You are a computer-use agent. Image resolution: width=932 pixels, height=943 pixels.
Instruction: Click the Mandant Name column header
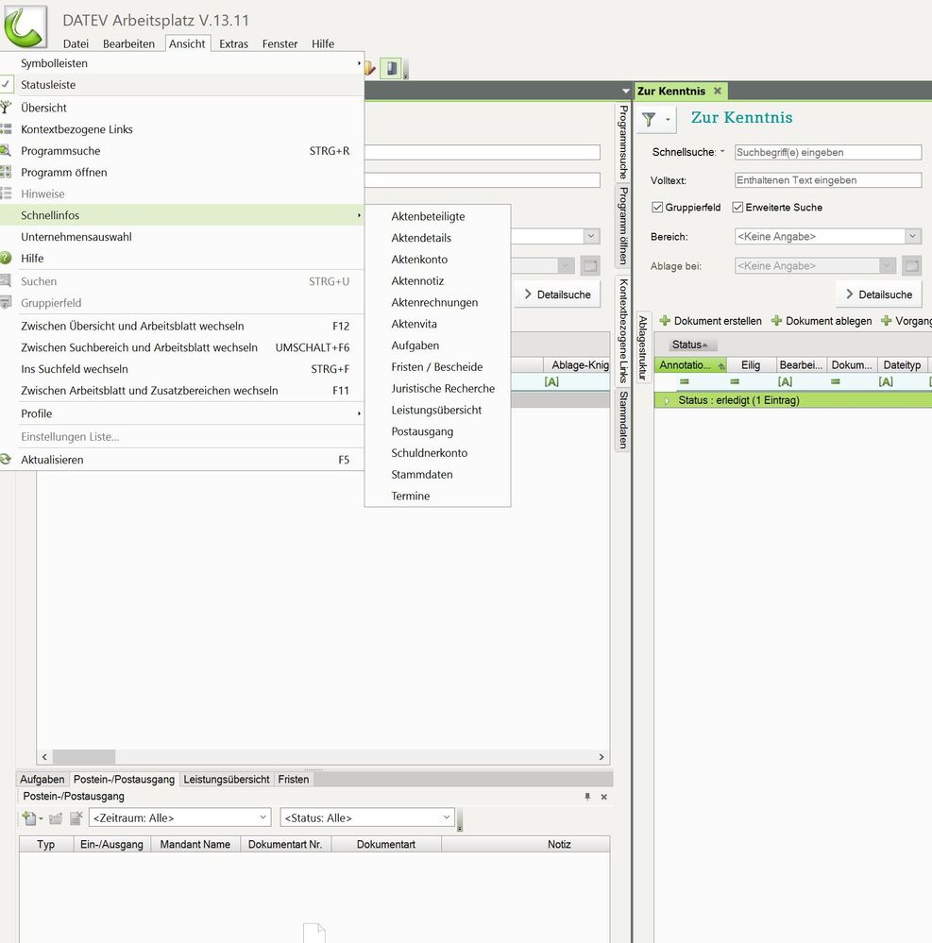195,845
